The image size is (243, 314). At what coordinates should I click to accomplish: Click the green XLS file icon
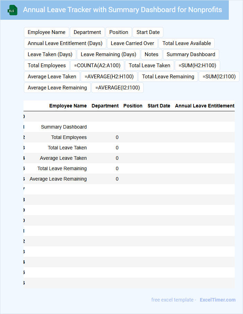pos(12,10)
